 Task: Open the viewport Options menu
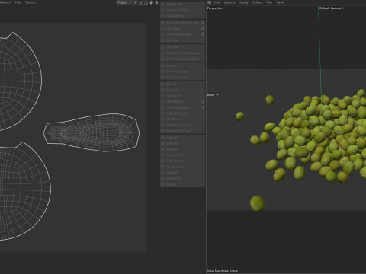(257, 2)
